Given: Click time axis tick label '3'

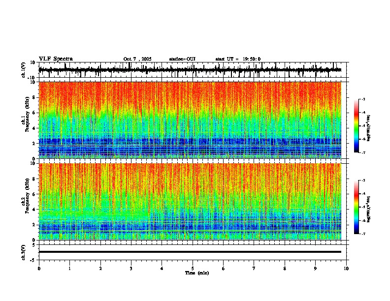Looking at the screenshot, I should click(131, 269).
